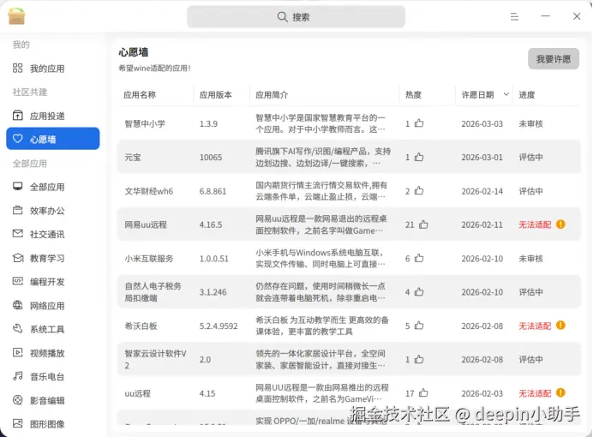Click the 应用简介 column header
593x437 pixels.
click(x=272, y=95)
